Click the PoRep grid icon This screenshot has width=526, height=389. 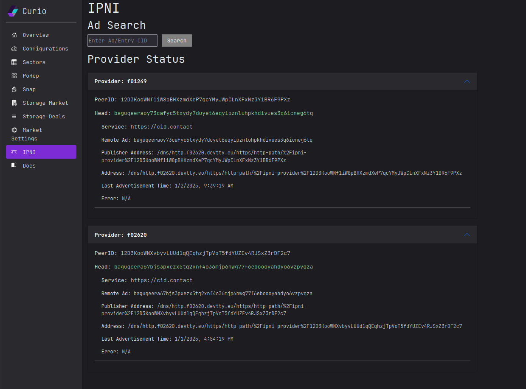click(14, 76)
